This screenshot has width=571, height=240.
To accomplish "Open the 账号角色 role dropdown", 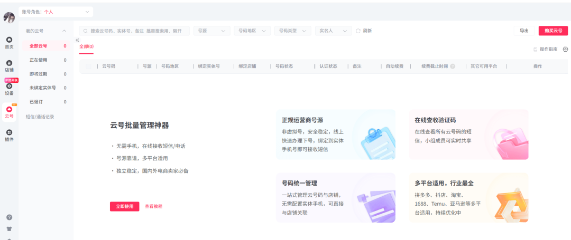I will [56, 12].
